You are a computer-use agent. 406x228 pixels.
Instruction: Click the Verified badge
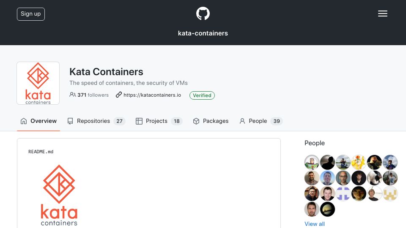tap(202, 95)
